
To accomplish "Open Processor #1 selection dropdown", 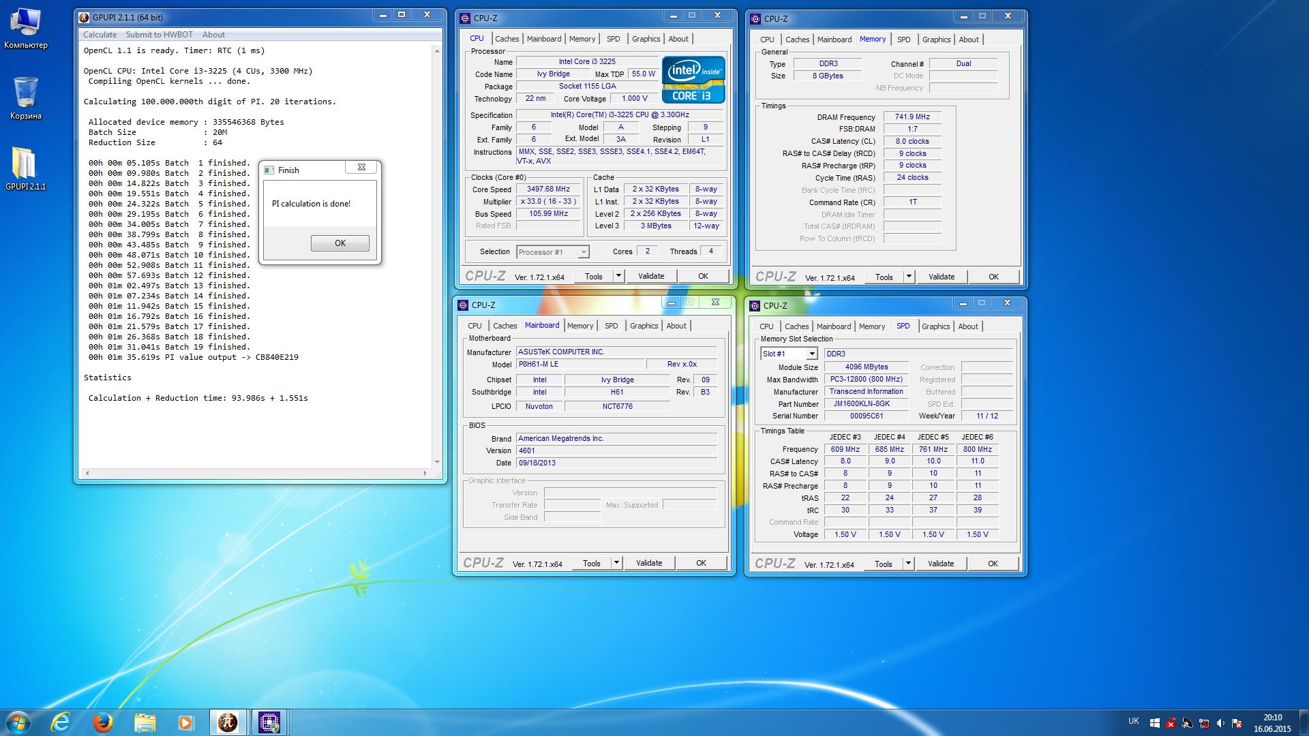I will click(552, 252).
